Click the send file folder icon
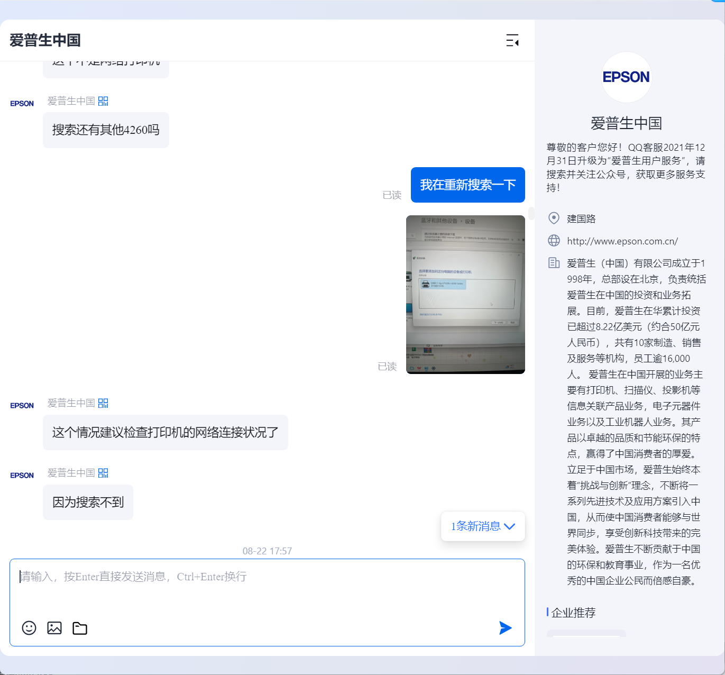Viewport: 725px width, 675px height. (80, 628)
